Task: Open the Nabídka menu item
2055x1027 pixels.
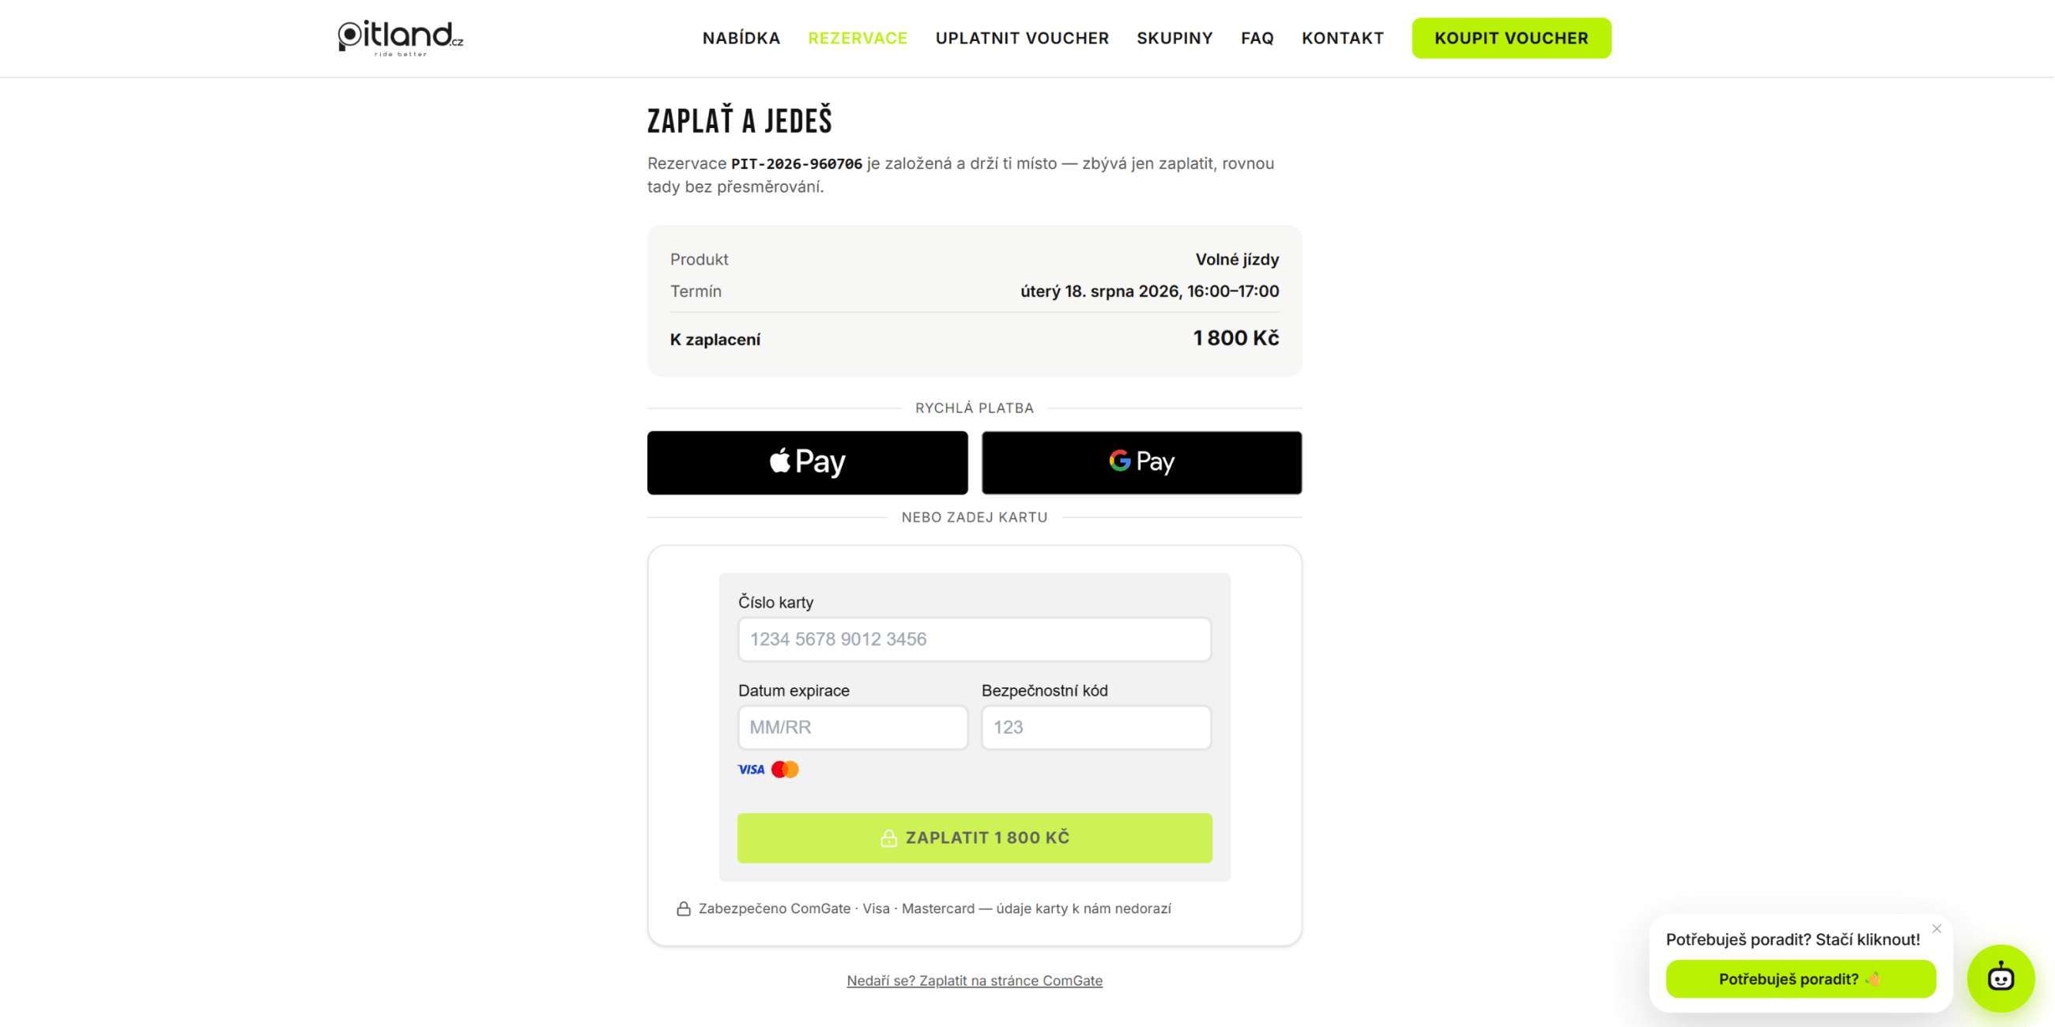Action: (x=741, y=38)
